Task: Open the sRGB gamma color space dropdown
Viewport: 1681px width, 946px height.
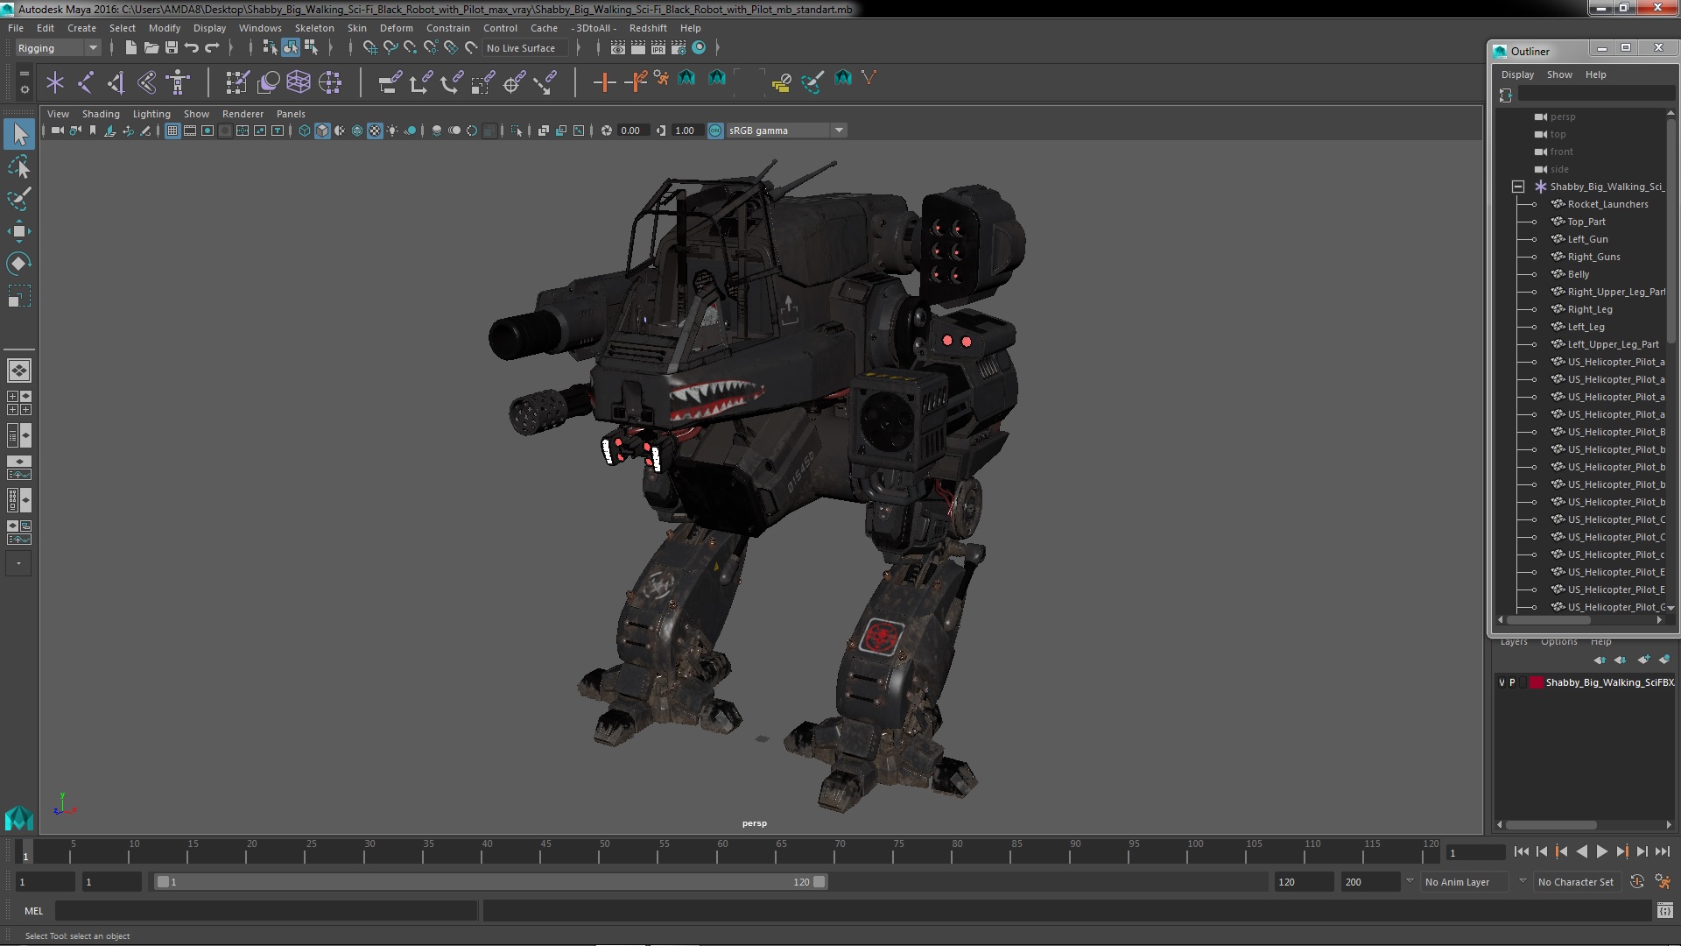Action: point(839,131)
